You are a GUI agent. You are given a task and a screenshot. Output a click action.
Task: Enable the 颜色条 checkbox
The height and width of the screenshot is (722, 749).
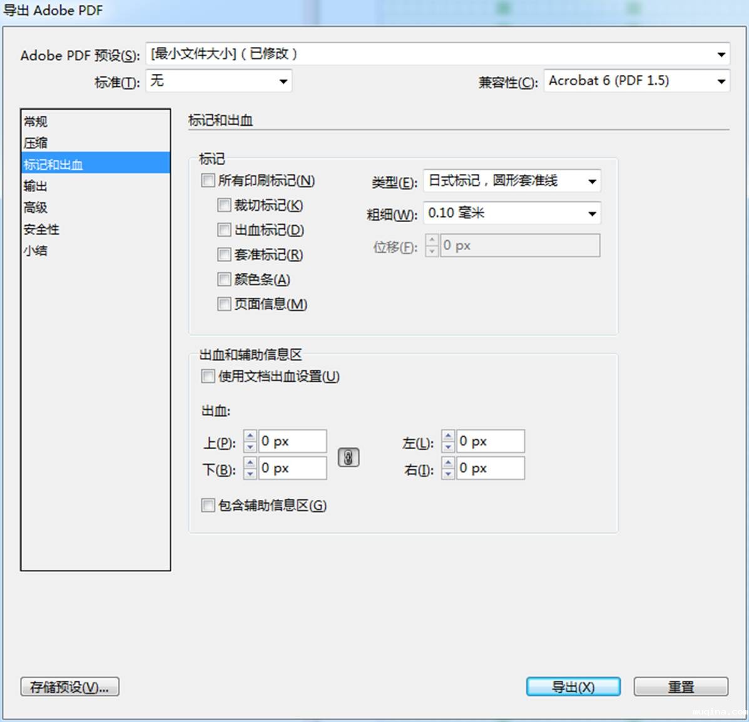tap(224, 279)
